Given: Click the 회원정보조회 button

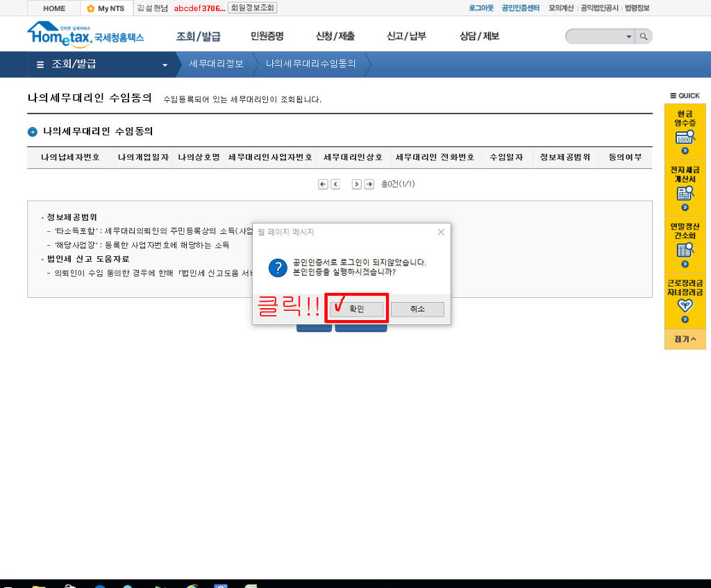Looking at the screenshot, I should [252, 8].
